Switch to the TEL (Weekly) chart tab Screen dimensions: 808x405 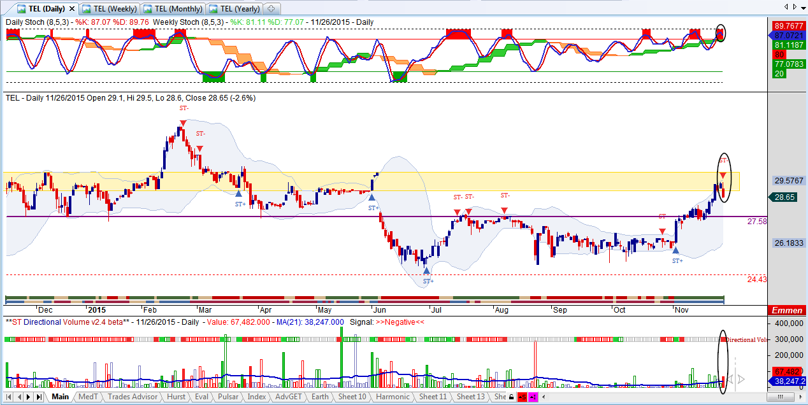coord(110,9)
